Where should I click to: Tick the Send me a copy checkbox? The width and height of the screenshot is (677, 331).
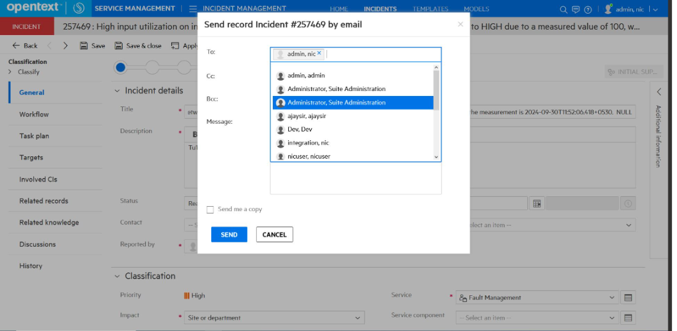[x=210, y=209]
